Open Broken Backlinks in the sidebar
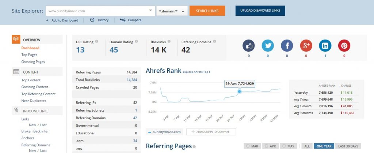The width and height of the screenshot is (374, 153). 34,131
